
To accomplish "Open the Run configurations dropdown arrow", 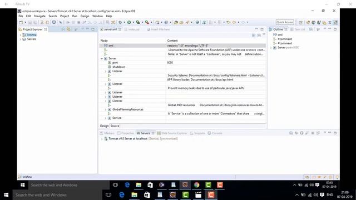I will tap(133, 22).
